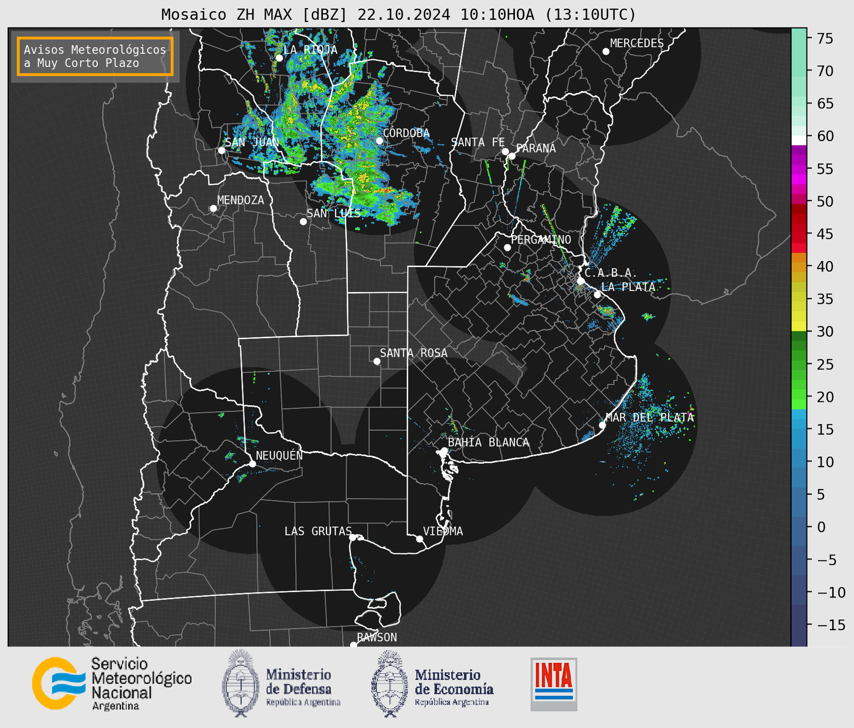Image resolution: width=854 pixels, height=728 pixels.
Task: Click the Córdoba city dot
Action: click(379, 141)
